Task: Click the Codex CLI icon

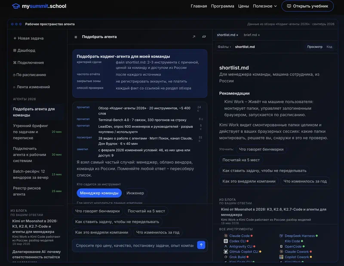Action: click(226, 241)
